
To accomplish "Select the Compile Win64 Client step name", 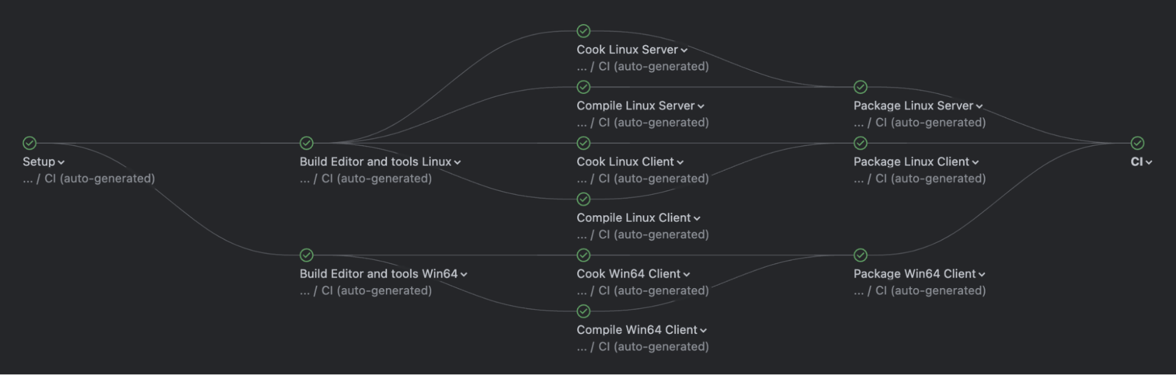I will click(x=637, y=330).
